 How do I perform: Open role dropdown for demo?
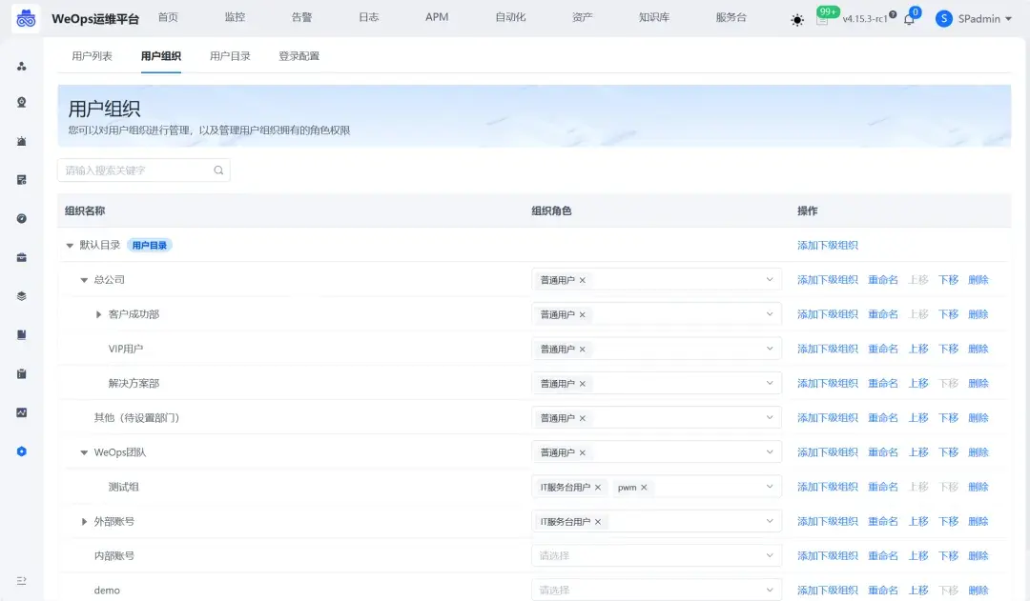[656, 590]
